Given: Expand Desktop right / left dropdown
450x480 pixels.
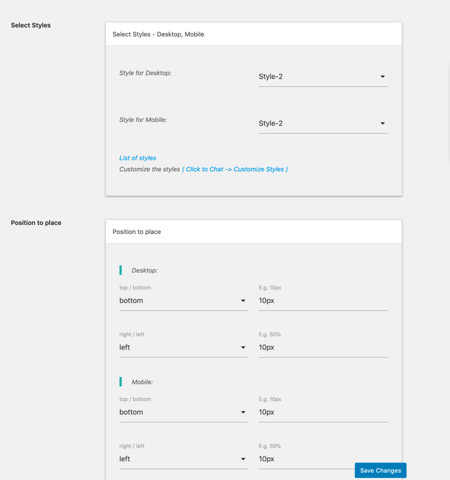Looking at the screenshot, I should tap(184, 347).
